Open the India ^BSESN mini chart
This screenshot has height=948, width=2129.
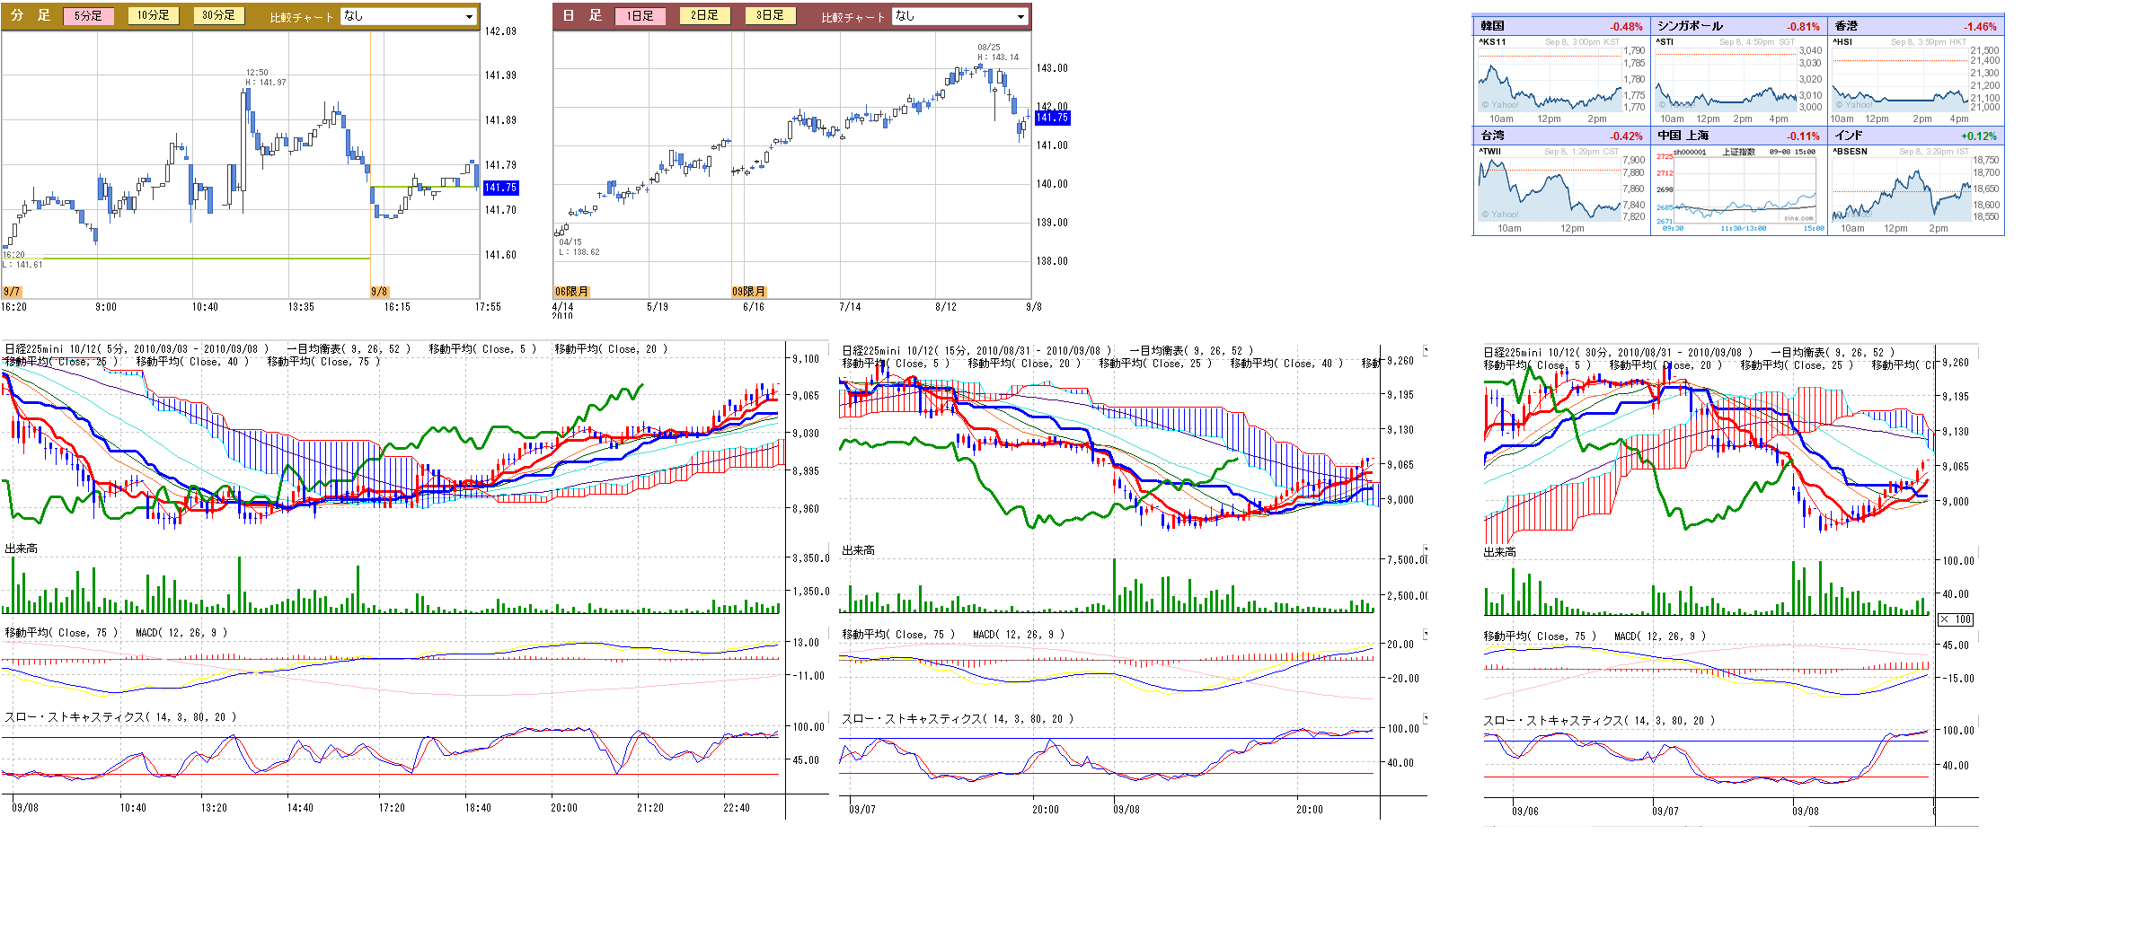pyautogui.click(x=1900, y=190)
